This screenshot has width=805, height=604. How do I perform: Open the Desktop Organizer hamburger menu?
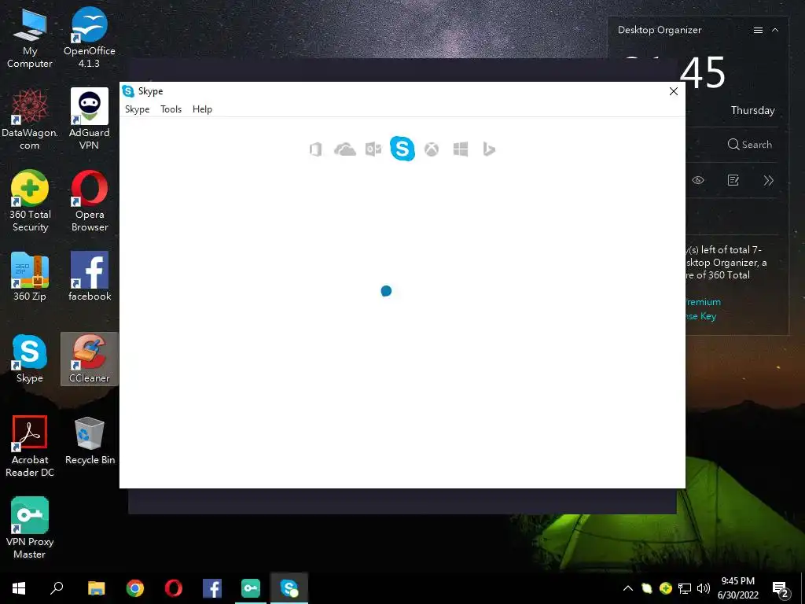click(x=758, y=31)
